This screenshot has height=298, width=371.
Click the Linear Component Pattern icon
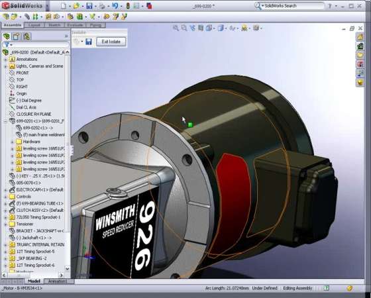click(x=35, y=17)
